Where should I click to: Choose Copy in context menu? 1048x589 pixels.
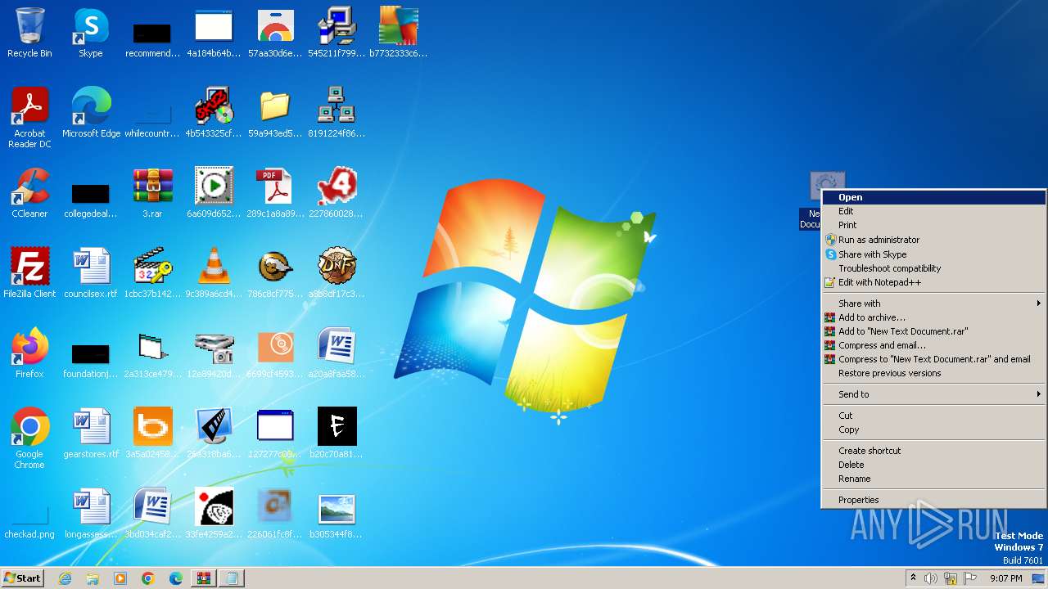[x=933, y=429]
